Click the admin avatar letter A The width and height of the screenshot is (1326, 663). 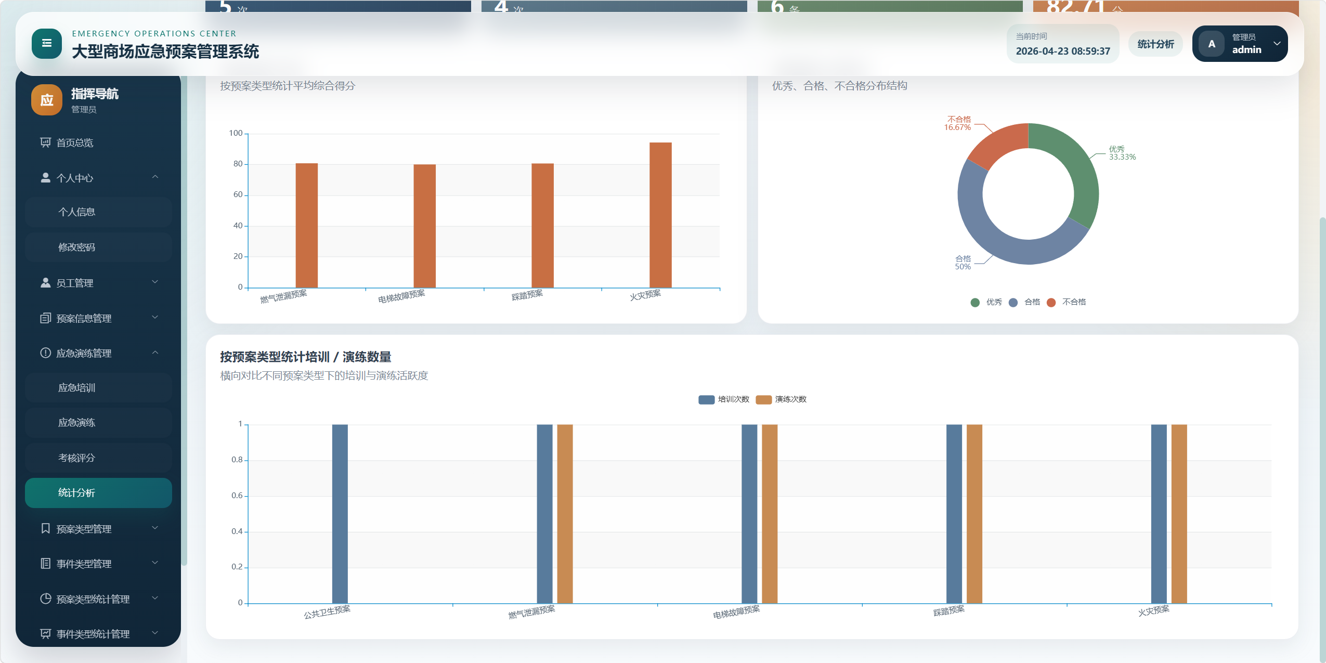[x=1212, y=44]
